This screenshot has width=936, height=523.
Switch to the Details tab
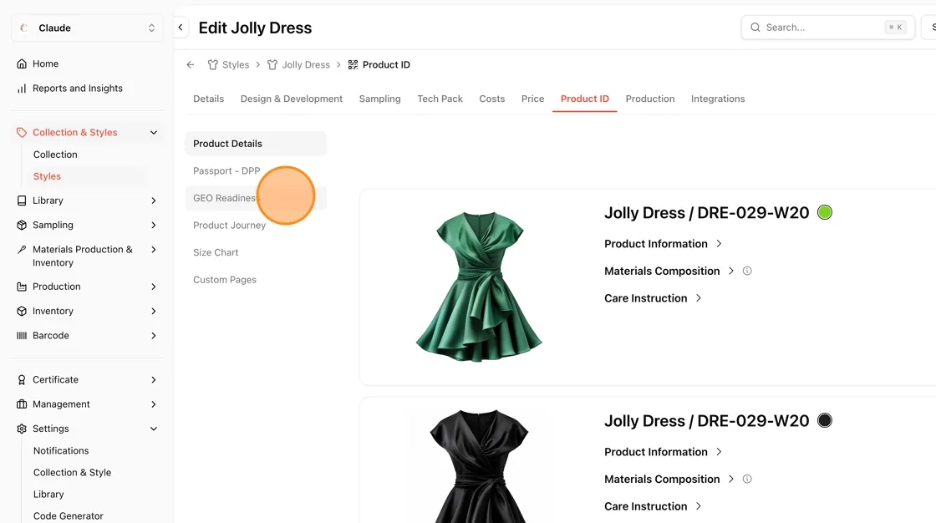point(208,99)
